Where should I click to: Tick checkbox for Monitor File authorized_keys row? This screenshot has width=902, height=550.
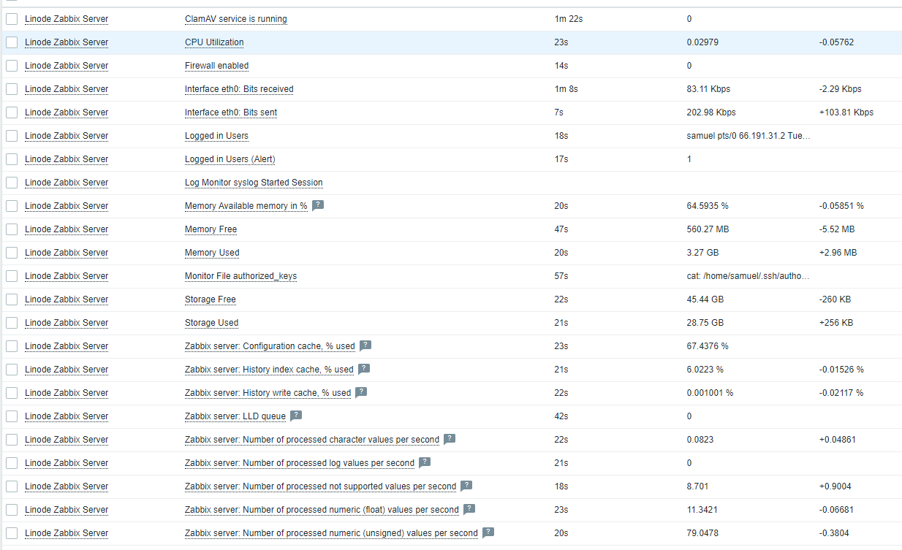click(12, 276)
